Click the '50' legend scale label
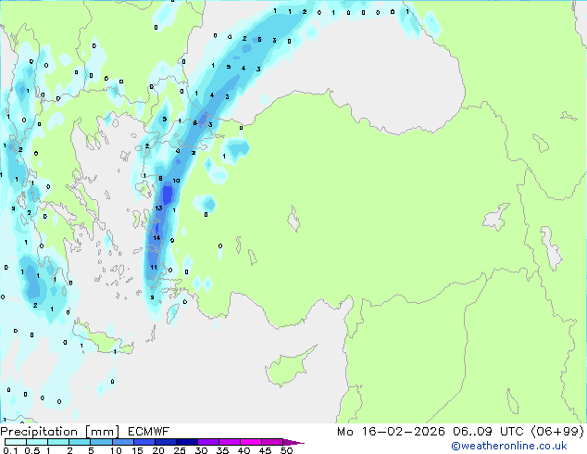The height and width of the screenshot is (454, 587). [286, 450]
